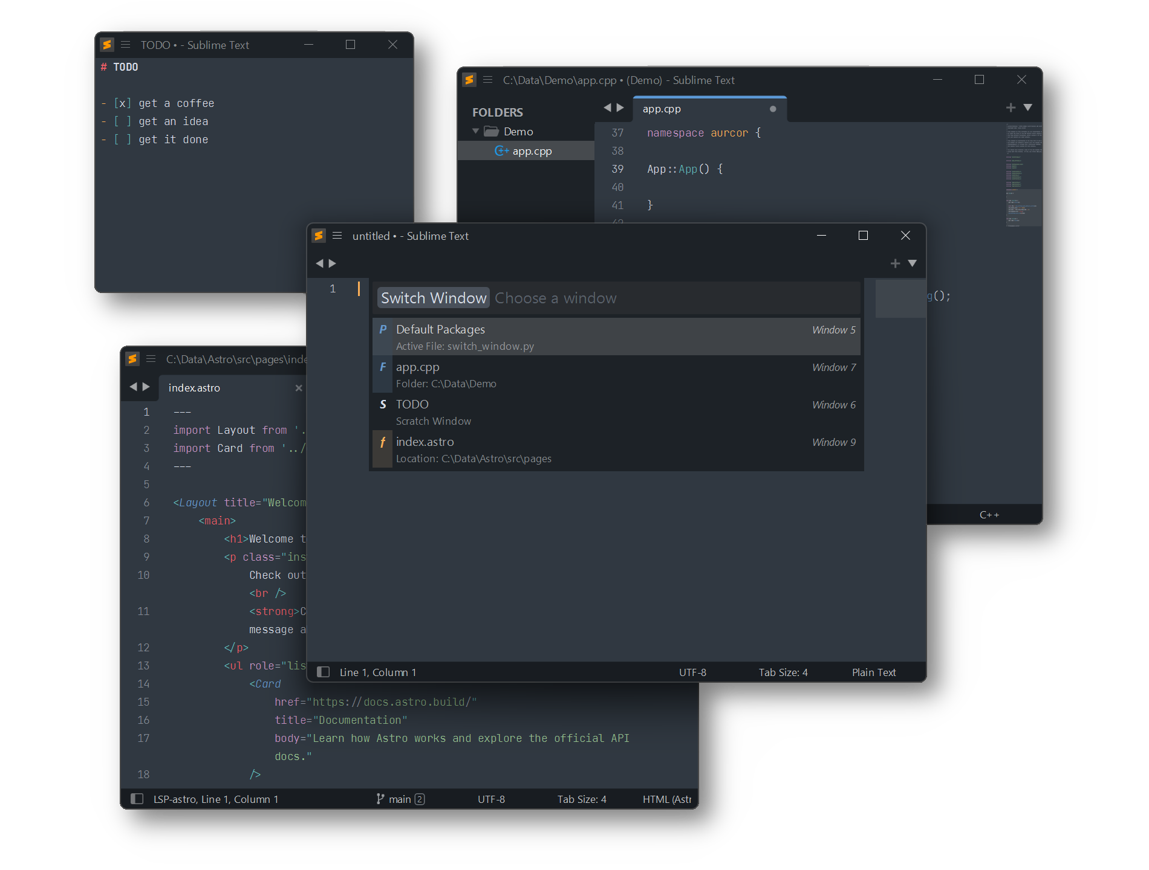
Task: Click line number 17 in index.astro gutter
Action: [x=143, y=738]
